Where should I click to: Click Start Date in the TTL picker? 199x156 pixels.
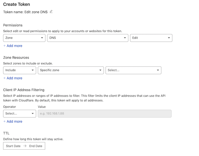(13, 146)
